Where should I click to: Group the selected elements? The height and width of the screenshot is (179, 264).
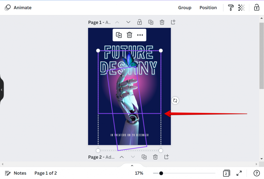tap(185, 7)
